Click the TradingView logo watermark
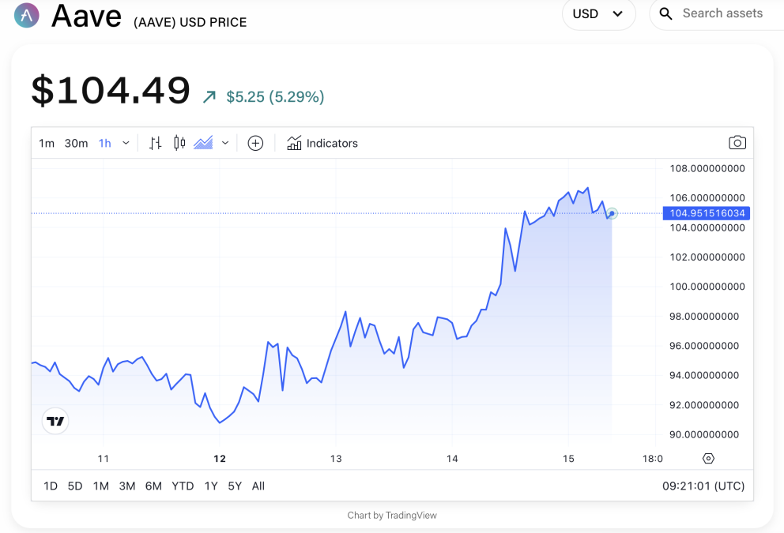784x533 pixels. pyautogui.click(x=55, y=421)
